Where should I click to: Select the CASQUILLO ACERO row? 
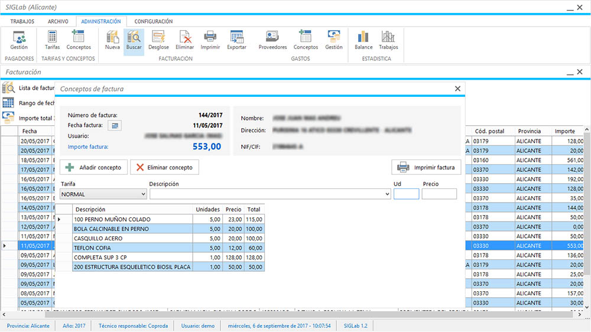pos(161,238)
